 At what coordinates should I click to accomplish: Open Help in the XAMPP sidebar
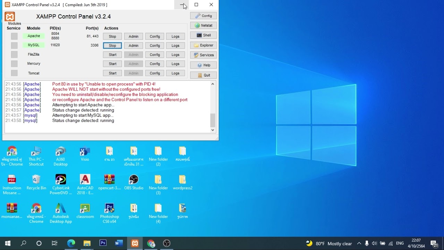[203, 65]
